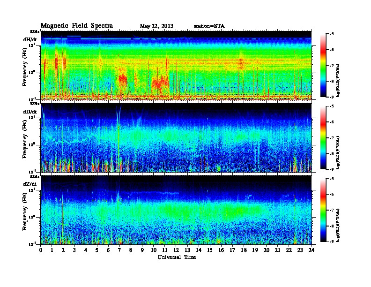
Task: Click the "9" hour tick label
Action: tap(142, 250)
